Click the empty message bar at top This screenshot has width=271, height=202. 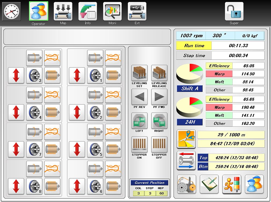87,37
